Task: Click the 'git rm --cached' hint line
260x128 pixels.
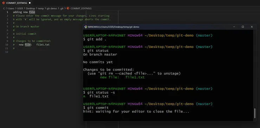Action: [134, 74]
